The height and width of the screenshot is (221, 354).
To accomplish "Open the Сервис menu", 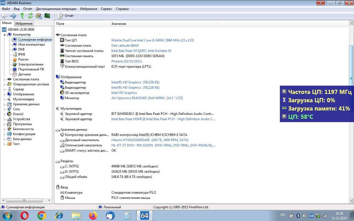I will [x=106, y=9].
